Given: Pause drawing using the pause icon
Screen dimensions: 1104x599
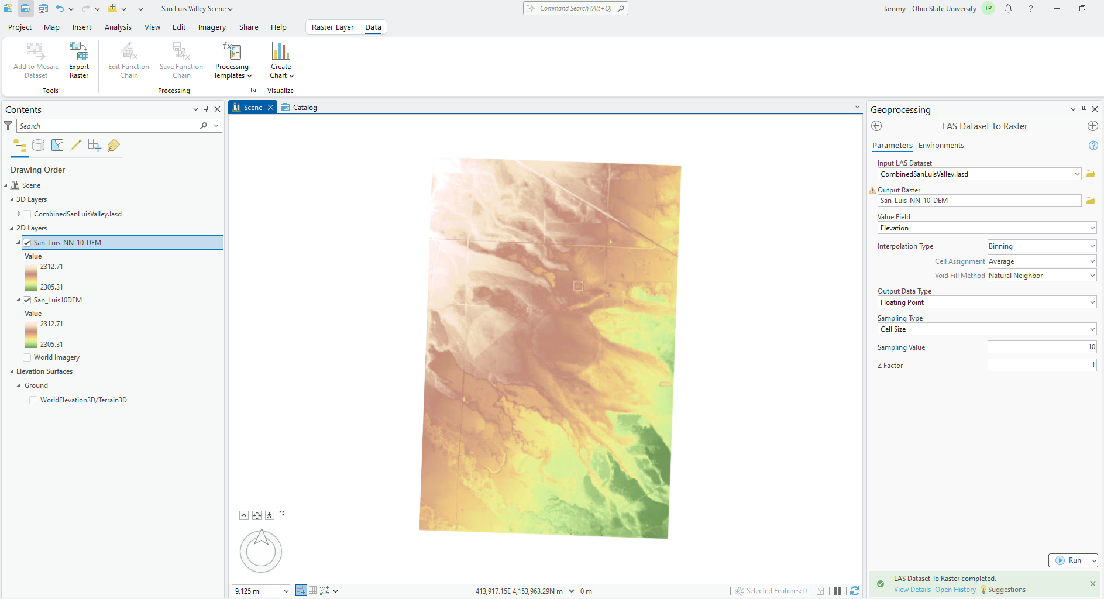Looking at the screenshot, I should coord(837,591).
